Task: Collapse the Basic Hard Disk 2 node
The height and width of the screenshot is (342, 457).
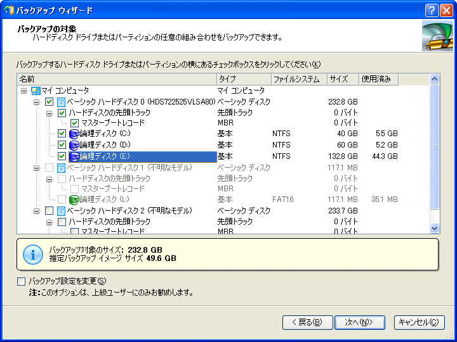Action: coord(36,211)
